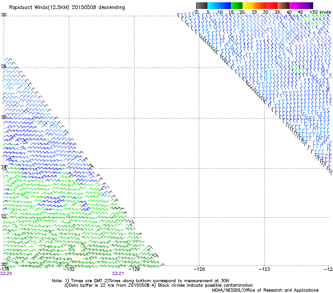Click longitude label '-126' on bottom axis
This screenshot has width=333, height=293.
click(x=199, y=269)
